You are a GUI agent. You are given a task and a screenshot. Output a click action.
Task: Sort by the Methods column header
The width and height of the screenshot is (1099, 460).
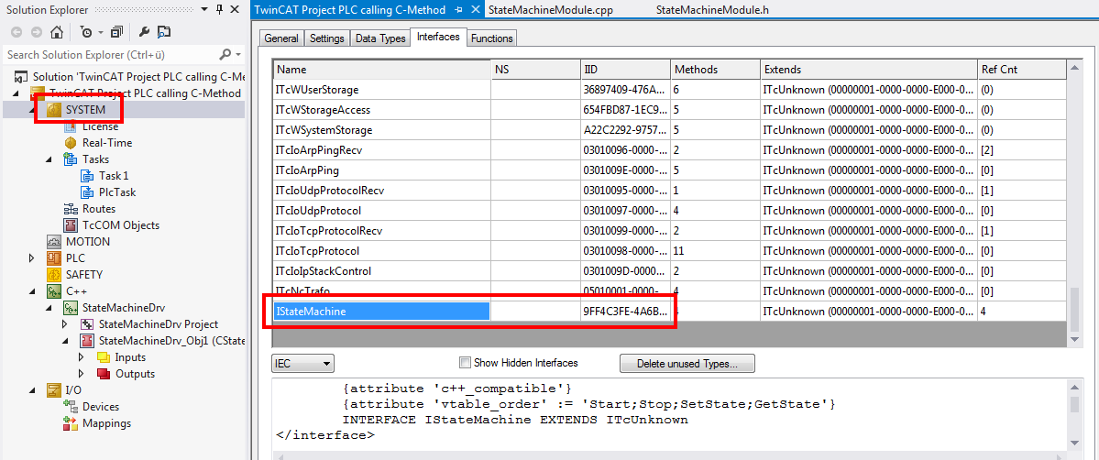tap(715, 70)
